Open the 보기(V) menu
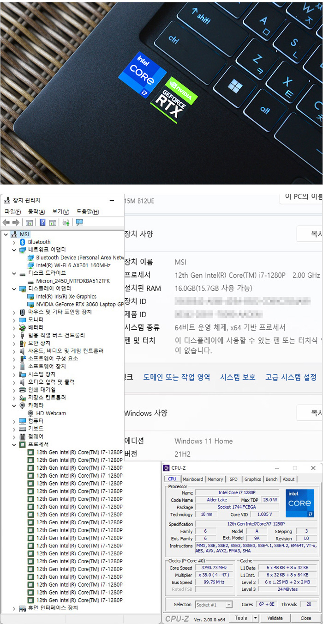 click(x=60, y=212)
